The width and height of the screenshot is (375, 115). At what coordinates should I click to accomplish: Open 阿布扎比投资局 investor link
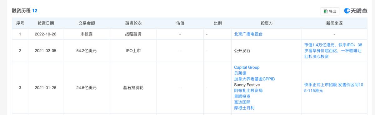[248, 91]
